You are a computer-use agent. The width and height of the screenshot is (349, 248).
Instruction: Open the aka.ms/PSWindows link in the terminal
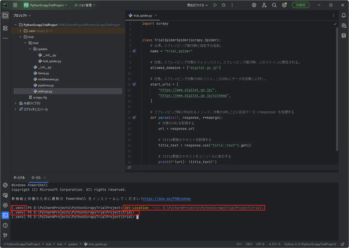click(167, 199)
